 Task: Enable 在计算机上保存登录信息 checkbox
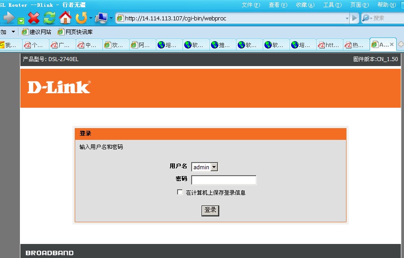[x=180, y=192]
